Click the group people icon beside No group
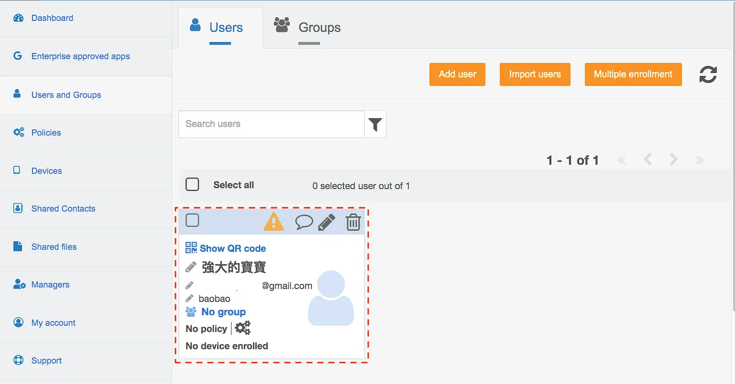This screenshot has height=384, width=735. (191, 312)
